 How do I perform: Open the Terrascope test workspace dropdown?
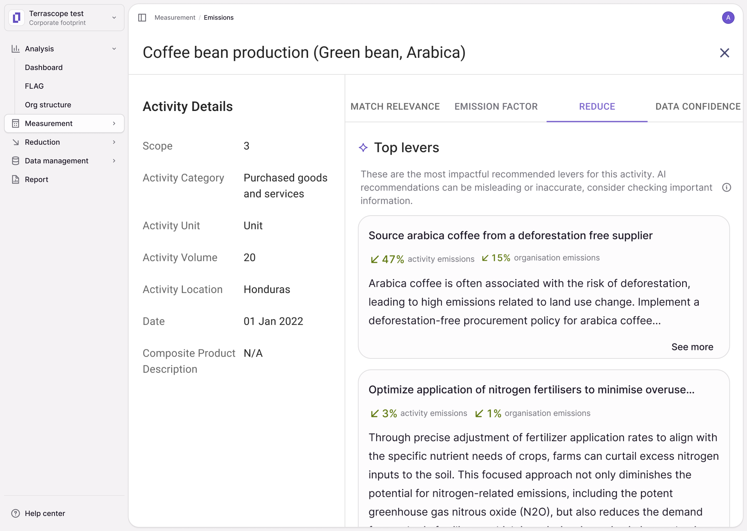64,18
